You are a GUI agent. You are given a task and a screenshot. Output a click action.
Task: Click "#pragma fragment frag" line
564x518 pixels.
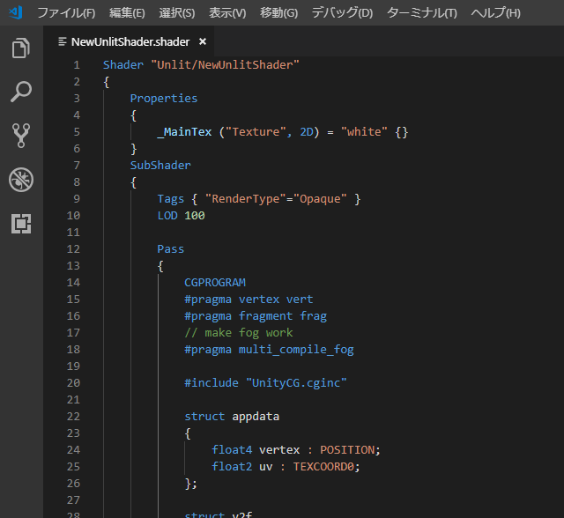256,316
